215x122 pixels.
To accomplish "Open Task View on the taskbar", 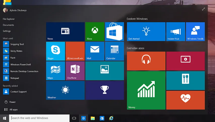I will (x=74, y=118).
